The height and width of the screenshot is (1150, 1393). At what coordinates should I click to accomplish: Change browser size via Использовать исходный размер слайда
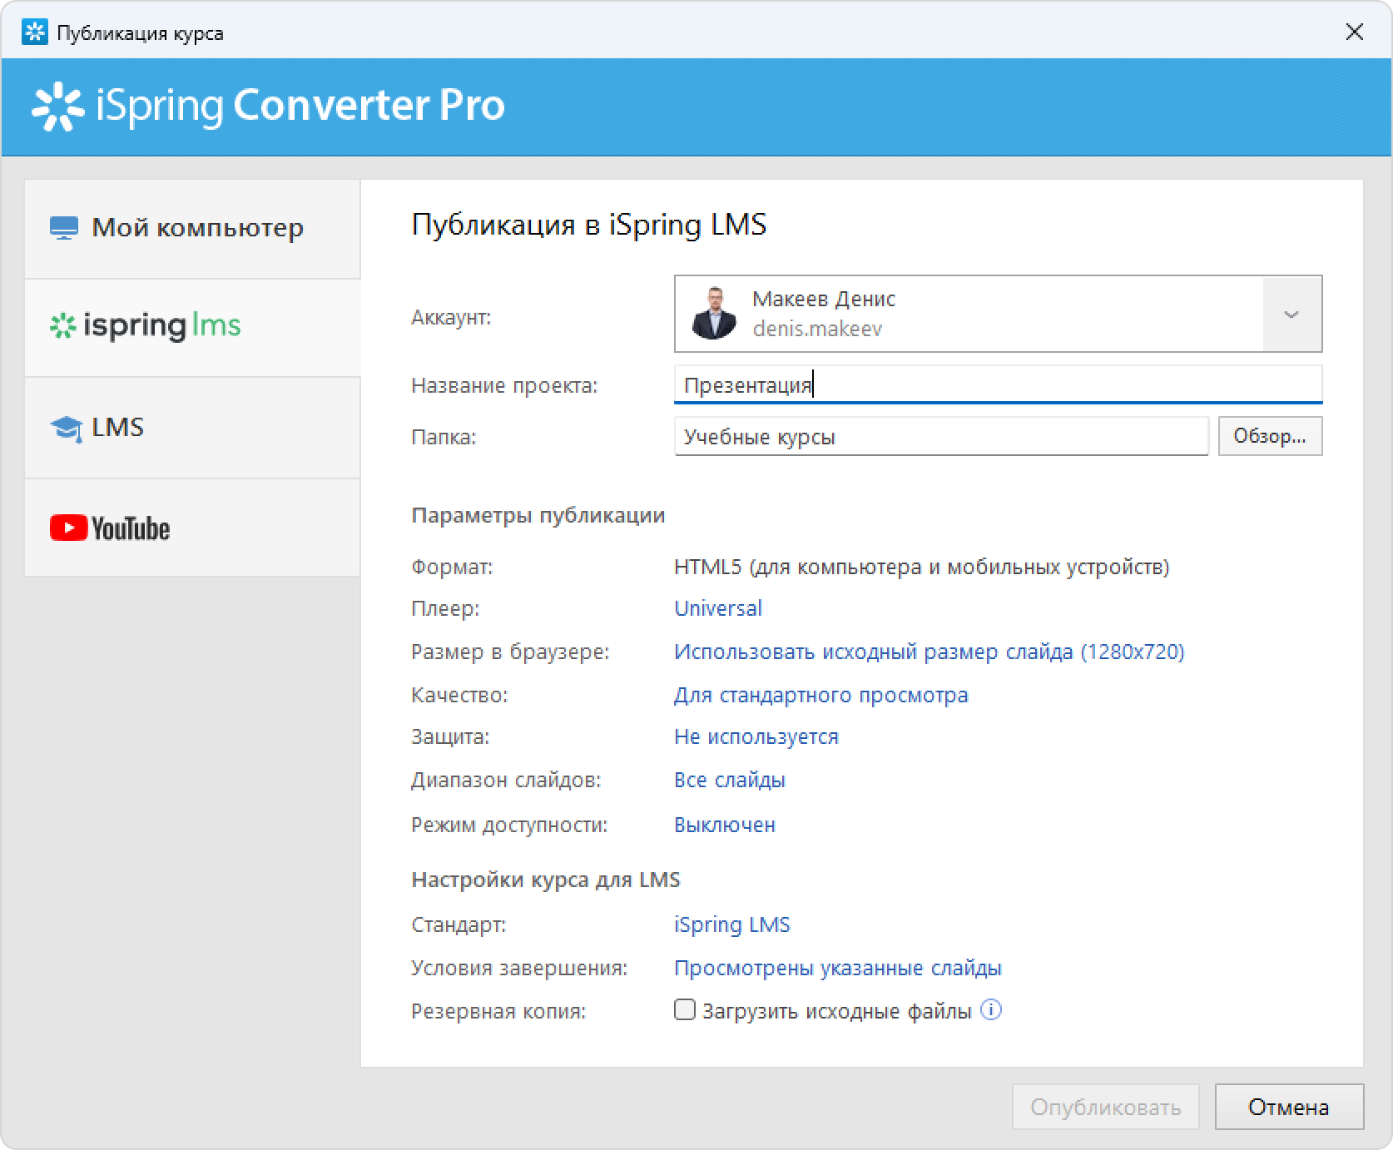(929, 652)
